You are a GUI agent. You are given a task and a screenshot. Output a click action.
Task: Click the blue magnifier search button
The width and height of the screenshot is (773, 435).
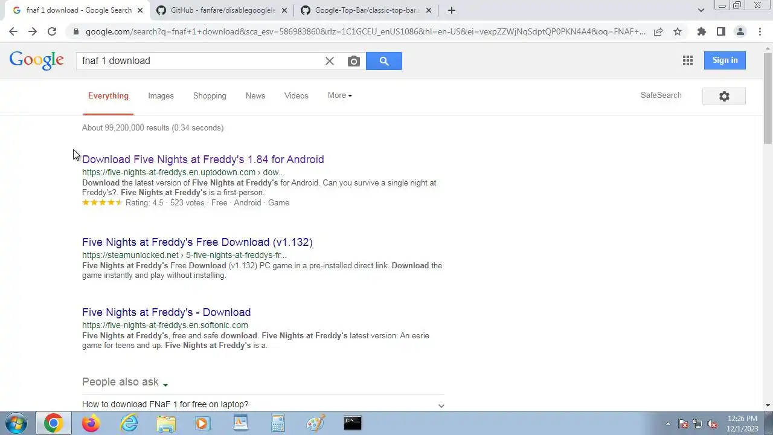coord(384,61)
